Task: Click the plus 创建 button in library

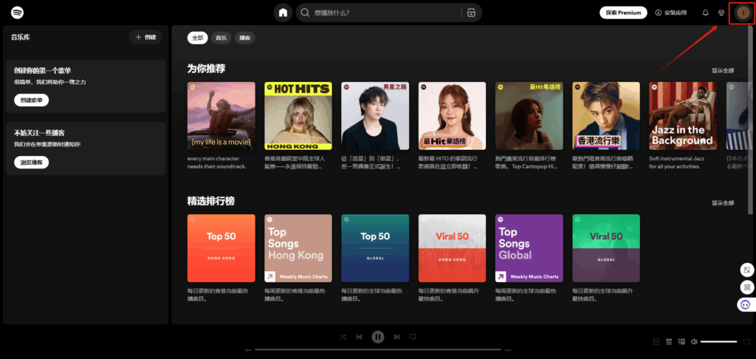Action: pyautogui.click(x=145, y=37)
